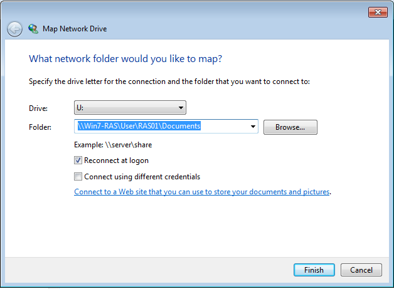The width and height of the screenshot is (394, 289).
Task: Click into the Folder path text field
Action: [163, 127]
